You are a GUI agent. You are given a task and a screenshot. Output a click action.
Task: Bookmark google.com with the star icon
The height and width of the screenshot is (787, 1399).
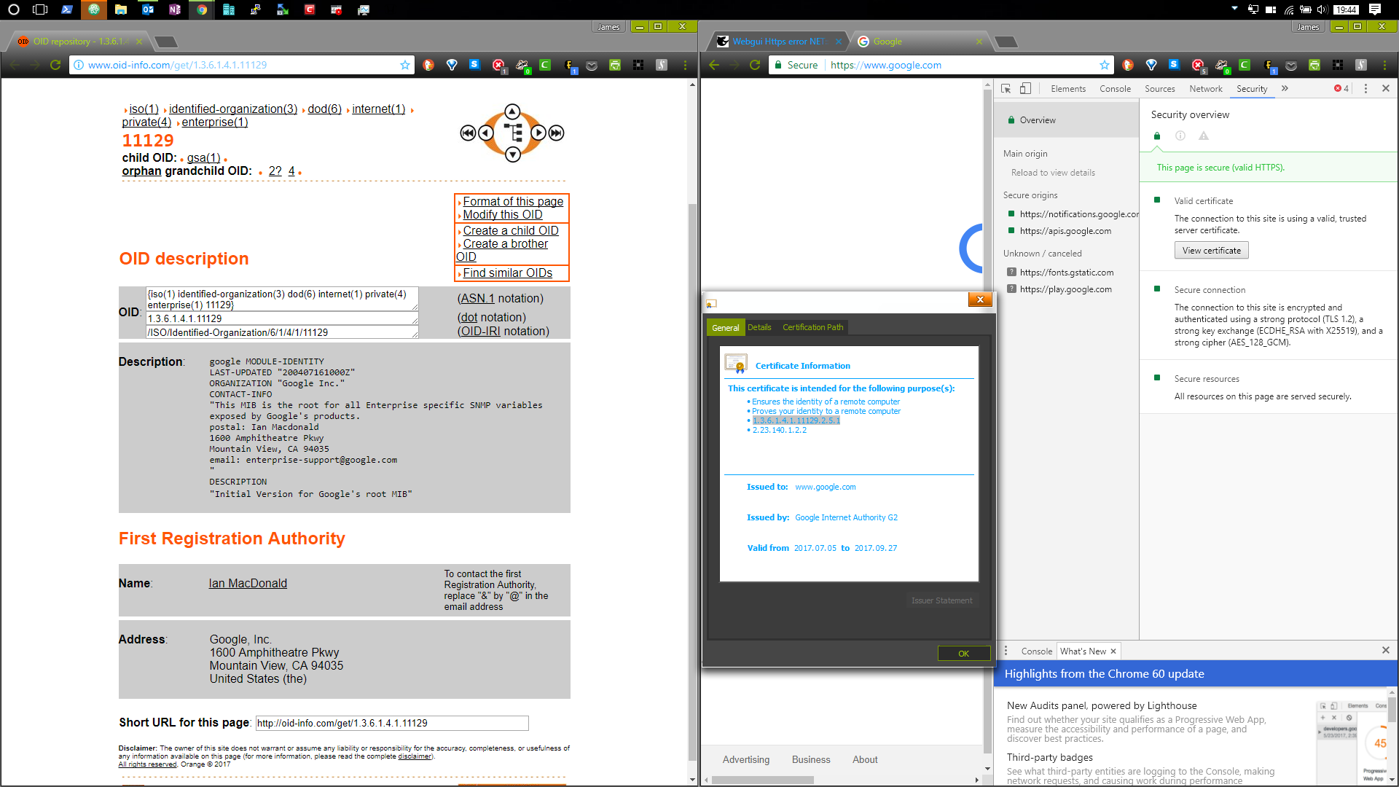1105,65
